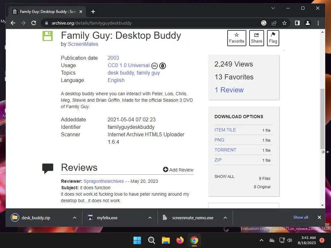Open reviewer Spragonthearchives profile
The image size is (331, 248).
coord(104,181)
